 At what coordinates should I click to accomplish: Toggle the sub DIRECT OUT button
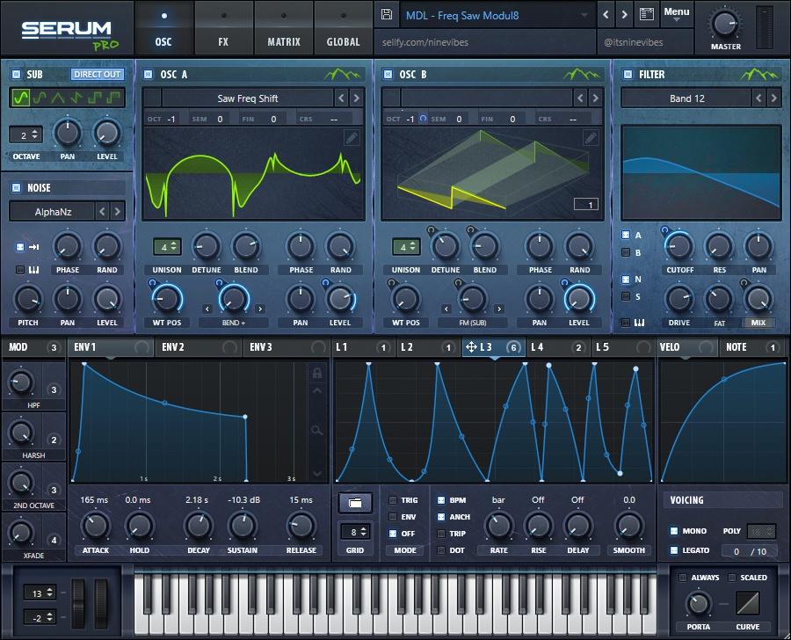(x=97, y=74)
